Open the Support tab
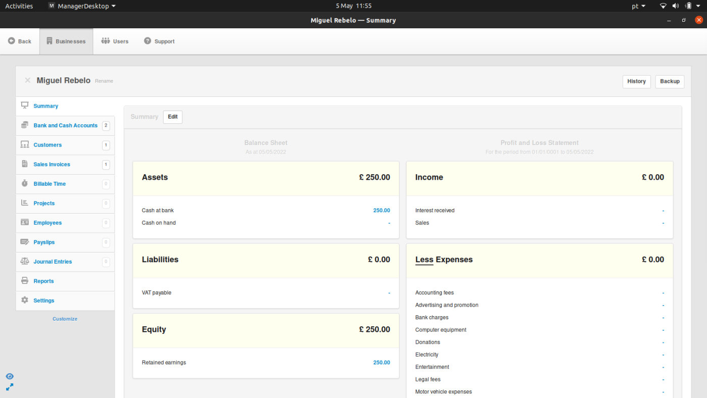This screenshot has height=398, width=707. click(x=159, y=41)
